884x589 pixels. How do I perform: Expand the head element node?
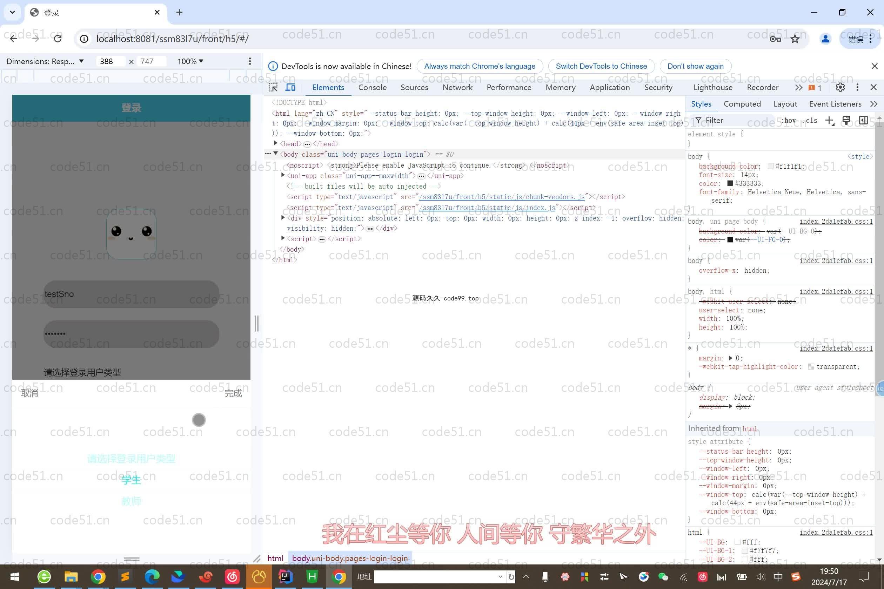(x=275, y=143)
